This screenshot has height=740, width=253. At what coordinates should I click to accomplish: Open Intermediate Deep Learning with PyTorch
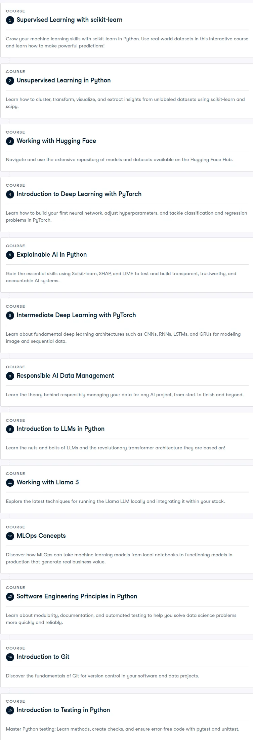[76, 315]
